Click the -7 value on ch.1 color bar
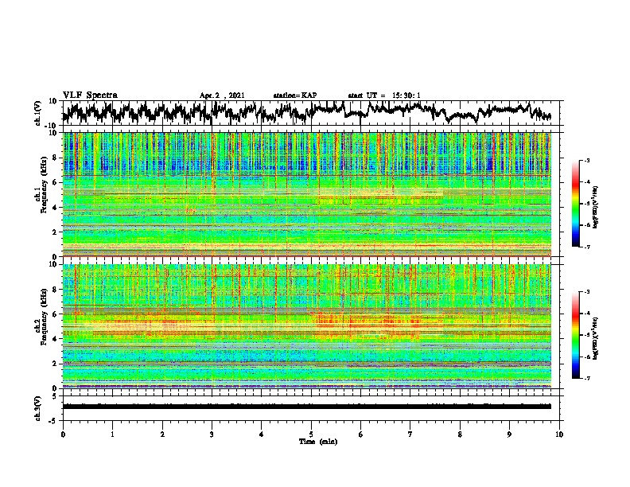 (587, 247)
